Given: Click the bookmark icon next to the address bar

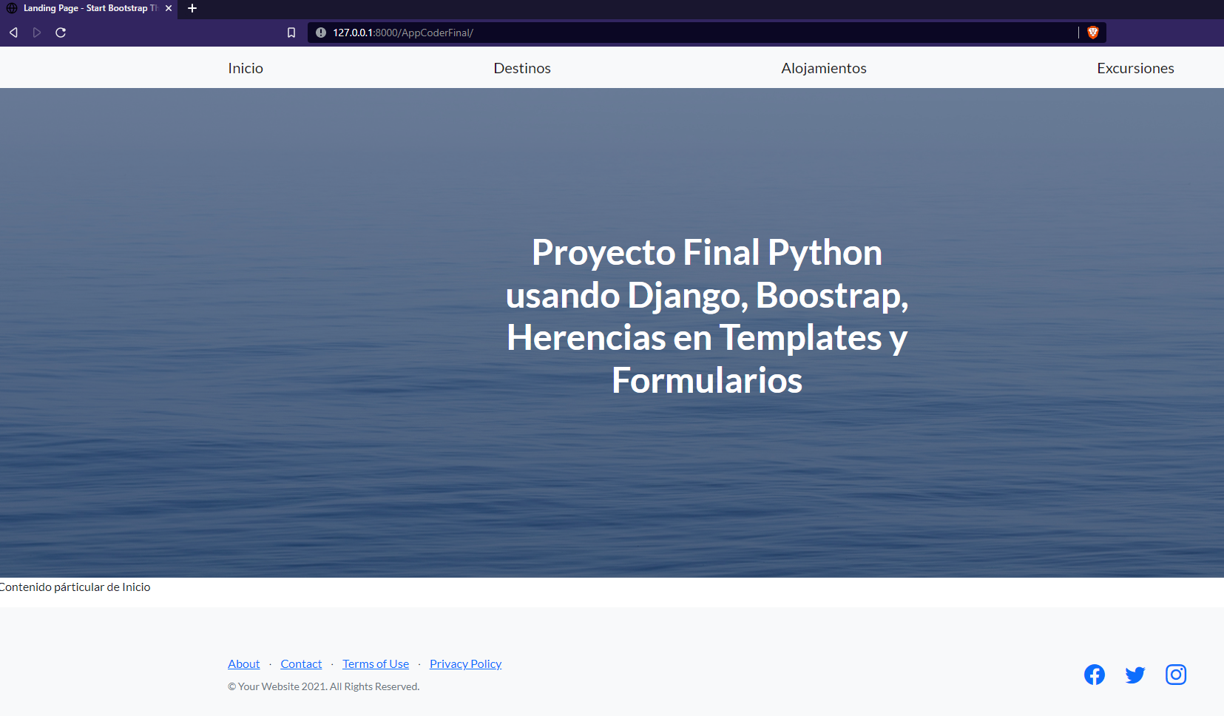Looking at the screenshot, I should click(x=291, y=33).
